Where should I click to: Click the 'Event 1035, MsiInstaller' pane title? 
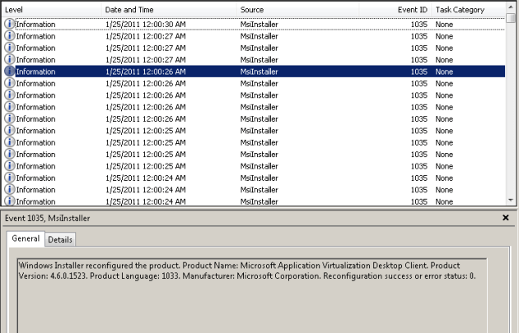pos(47,218)
